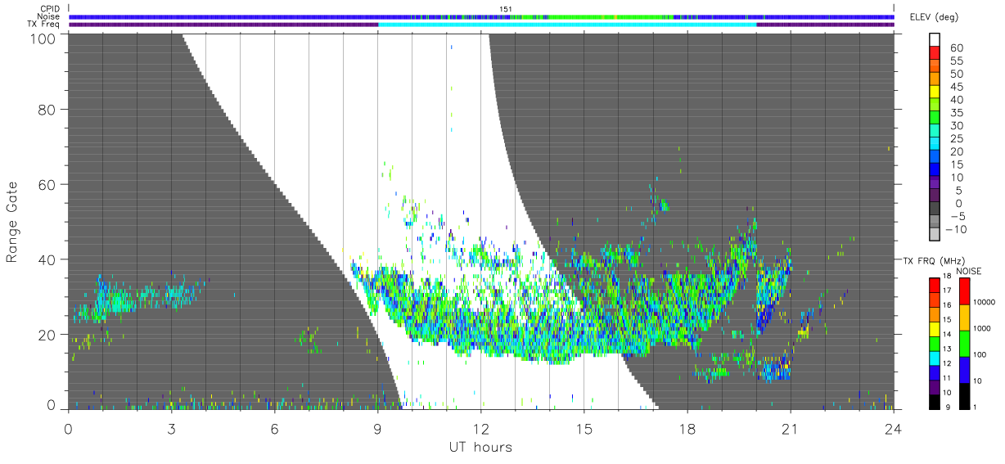Image resolution: width=1005 pixels, height=464 pixels.
Task: Click the 'Range Gate' y-axis title
Action: (x=12, y=221)
